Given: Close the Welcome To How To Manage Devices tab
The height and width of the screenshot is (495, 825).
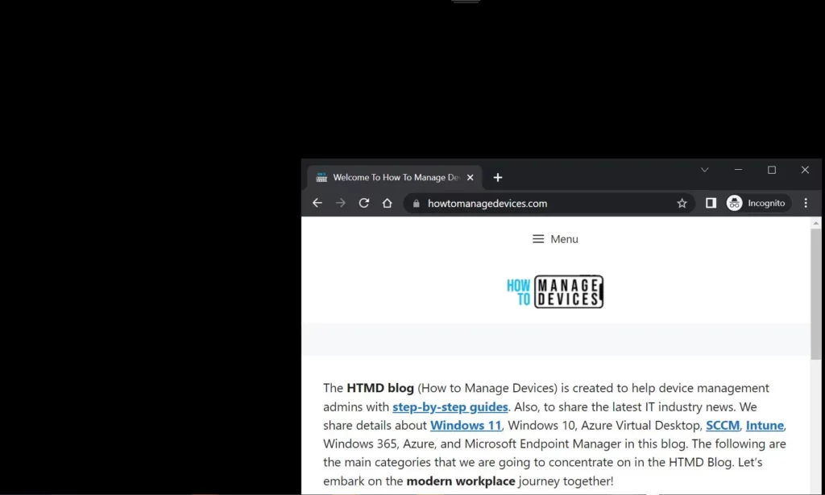Looking at the screenshot, I should point(471,178).
